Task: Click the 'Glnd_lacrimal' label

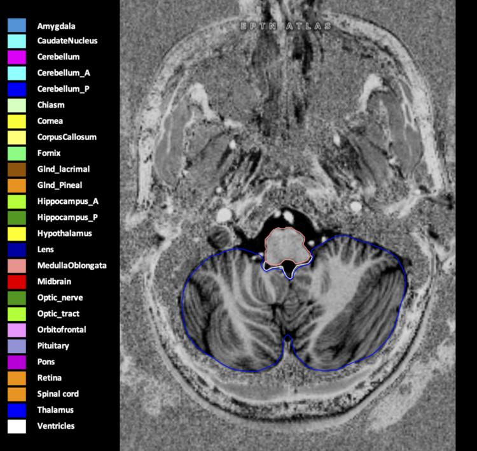Action: (64, 169)
